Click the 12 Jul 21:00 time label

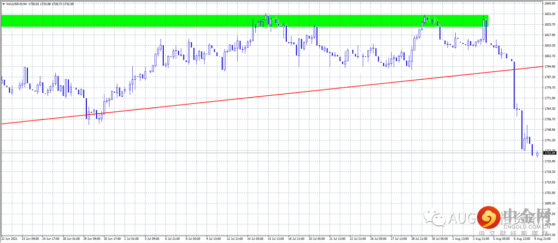pyautogui.click(x=236, y=239)
